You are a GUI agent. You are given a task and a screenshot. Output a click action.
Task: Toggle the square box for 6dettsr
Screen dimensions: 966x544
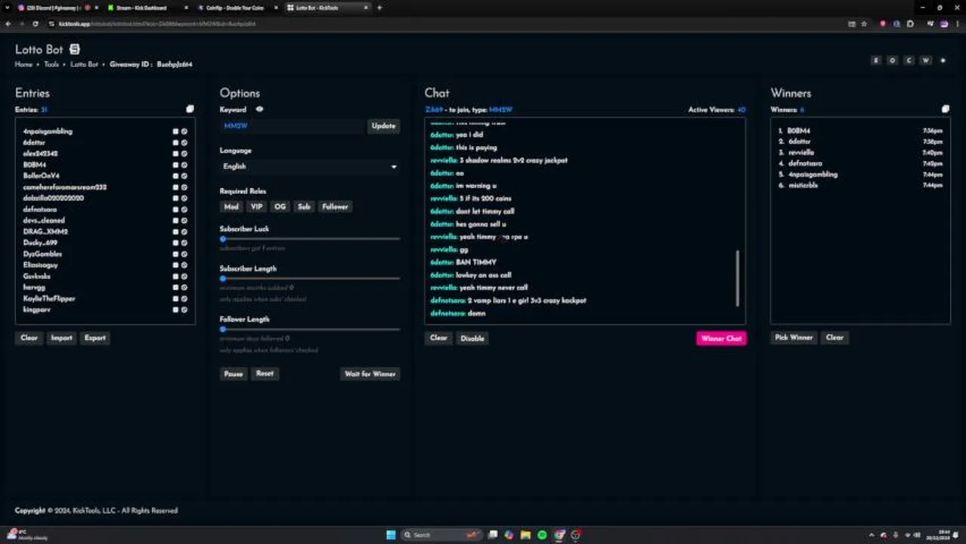point(175,142)
